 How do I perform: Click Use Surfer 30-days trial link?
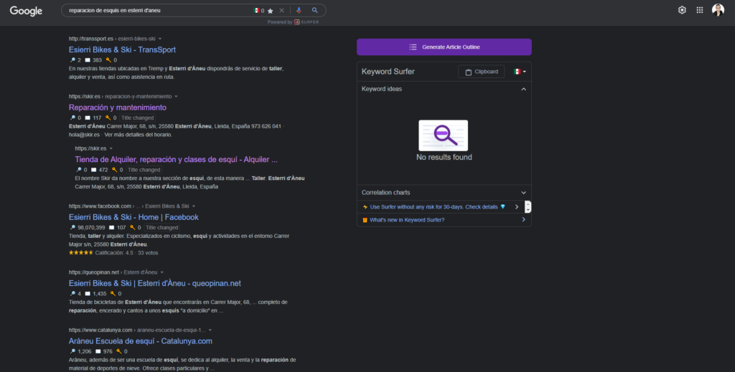click(x=434, y=207)
